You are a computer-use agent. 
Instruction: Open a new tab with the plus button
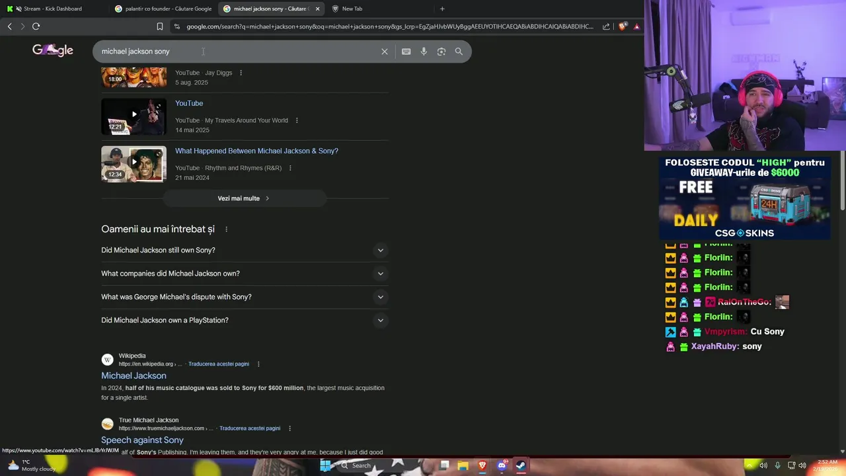coord(442,9)
